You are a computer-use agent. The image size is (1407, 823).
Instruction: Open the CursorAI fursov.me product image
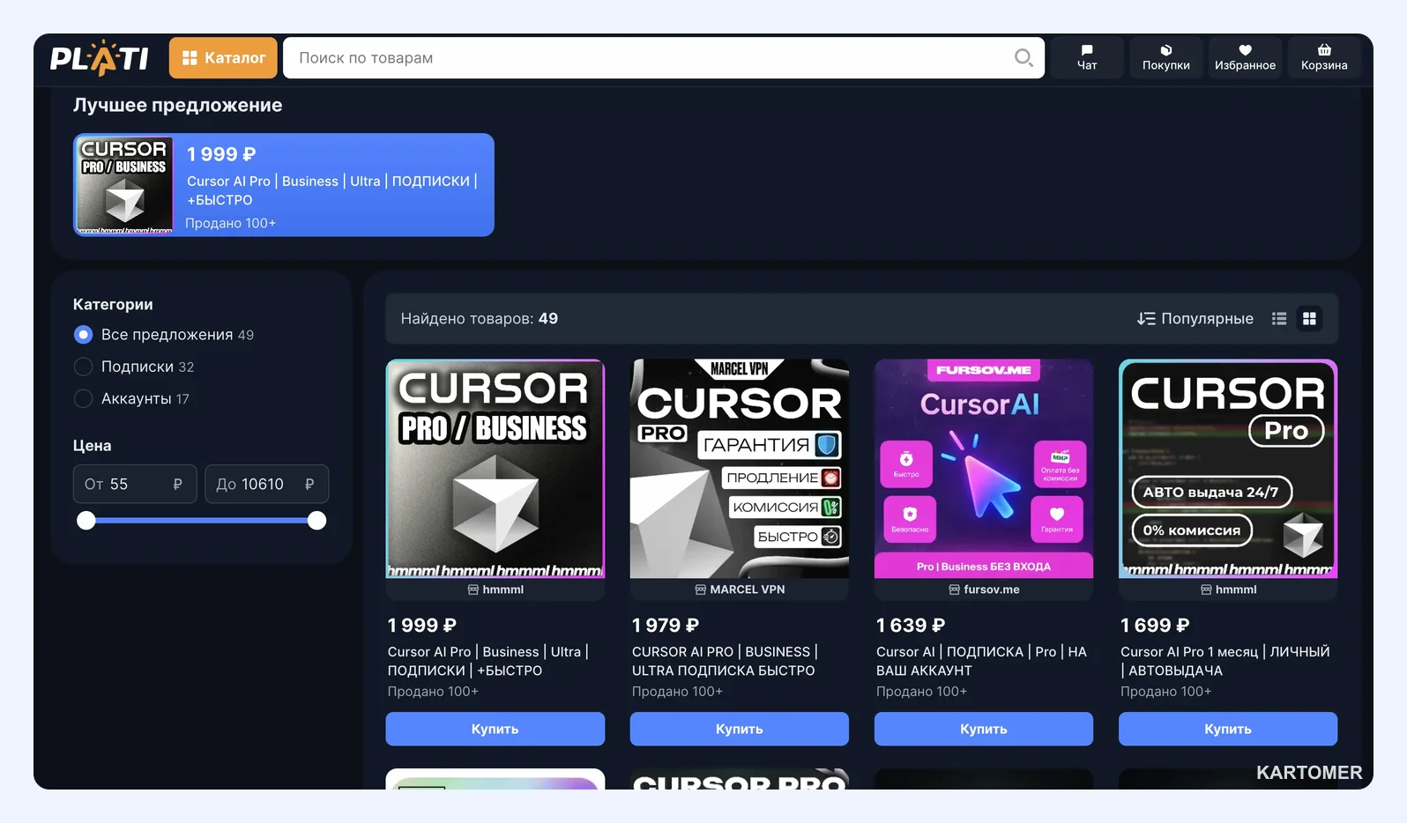984,469
